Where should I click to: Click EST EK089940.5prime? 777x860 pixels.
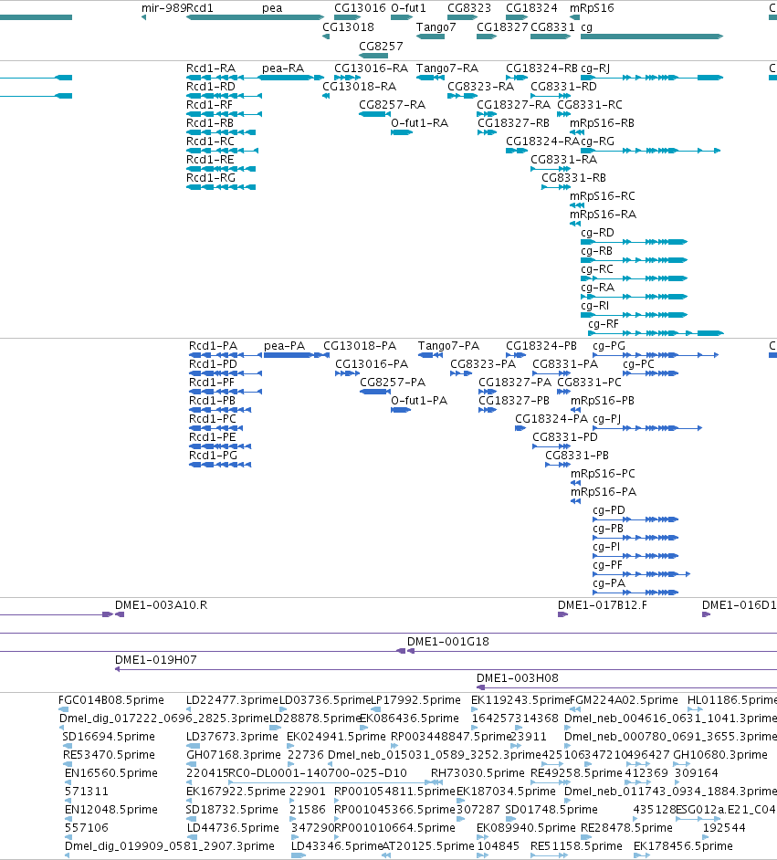pyautogui.click(x=526, y=828)
